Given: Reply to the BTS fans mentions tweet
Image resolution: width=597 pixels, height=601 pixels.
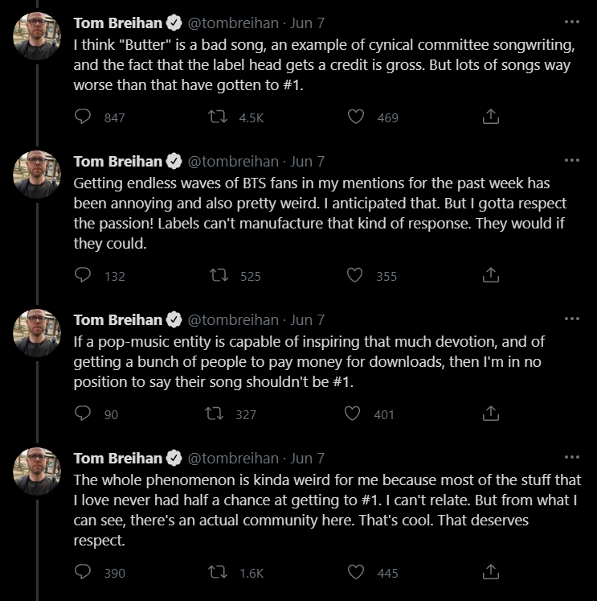Looking at the screenshot, I should point(83,276).
